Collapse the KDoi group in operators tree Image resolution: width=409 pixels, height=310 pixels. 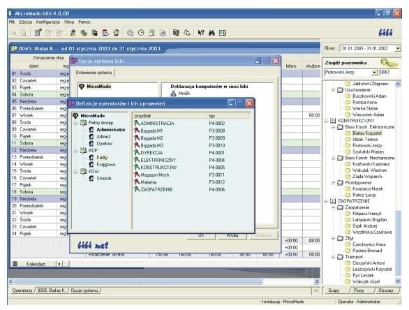[75, 172]
